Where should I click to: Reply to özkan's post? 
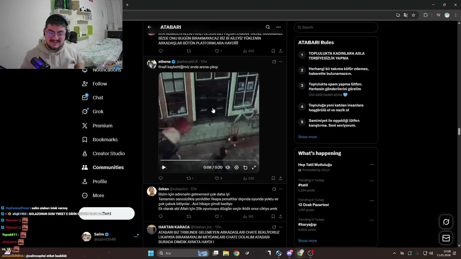coord(161,216)
